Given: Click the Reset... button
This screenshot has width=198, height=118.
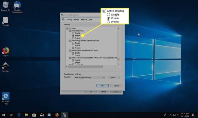Looking at the screenshot, I should point(114,77).
